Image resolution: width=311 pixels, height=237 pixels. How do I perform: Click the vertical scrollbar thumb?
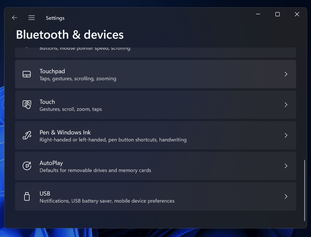pyautogui.click(x=305, y=190)
